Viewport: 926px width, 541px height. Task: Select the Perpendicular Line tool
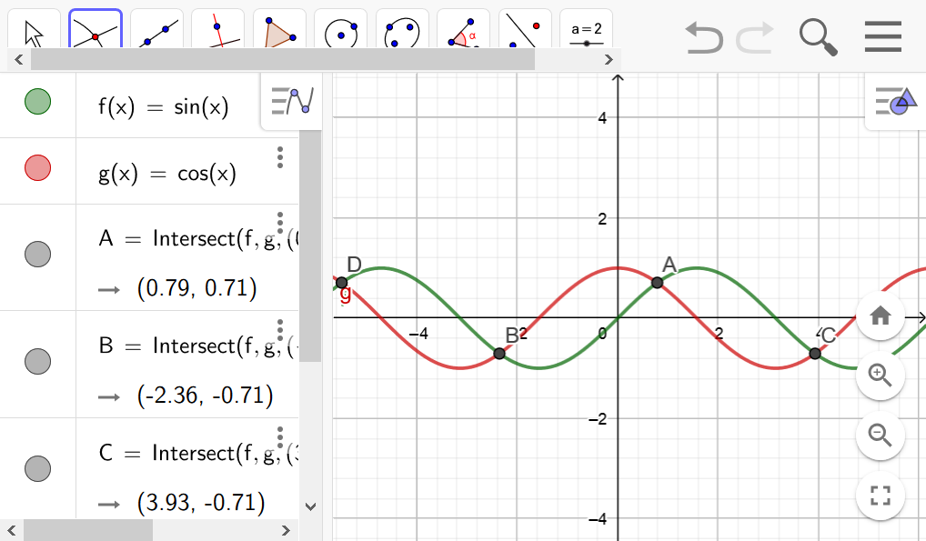[x=217, y=30]
